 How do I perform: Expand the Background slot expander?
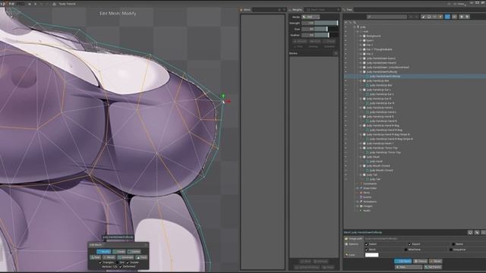tap(361, 36)
